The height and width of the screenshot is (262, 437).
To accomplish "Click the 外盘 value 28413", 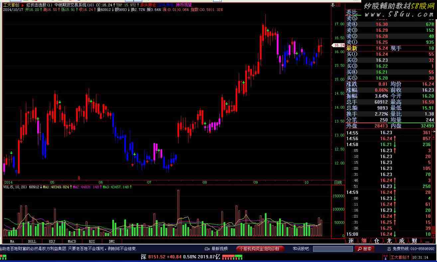I will (x=381, y=126).
